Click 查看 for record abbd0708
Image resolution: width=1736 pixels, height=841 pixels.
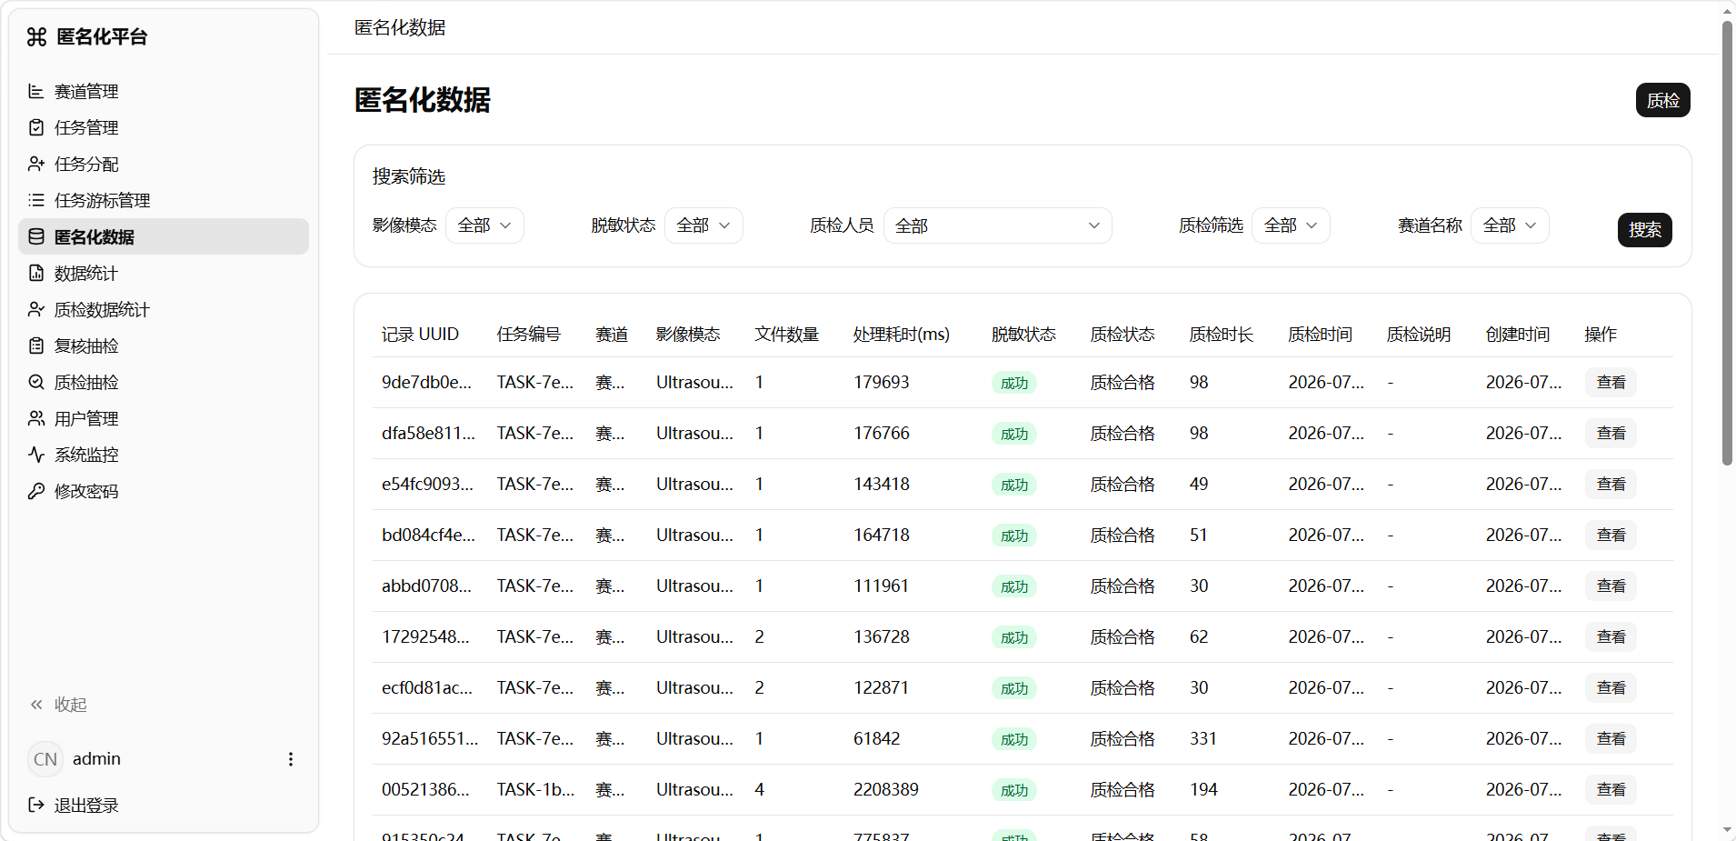tap(1611, 586)
